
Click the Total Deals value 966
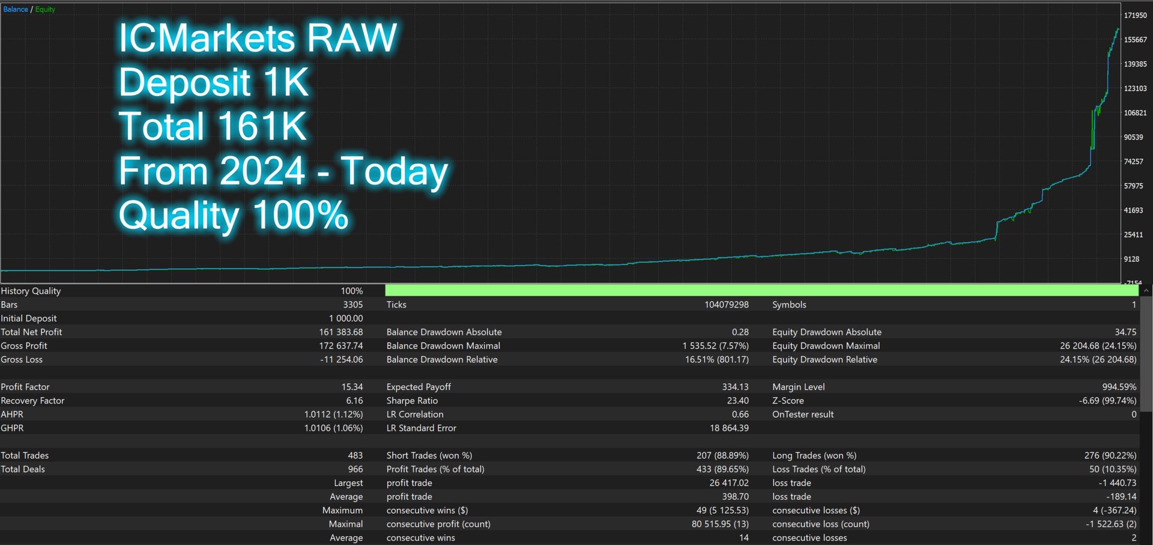click(356, 469)
